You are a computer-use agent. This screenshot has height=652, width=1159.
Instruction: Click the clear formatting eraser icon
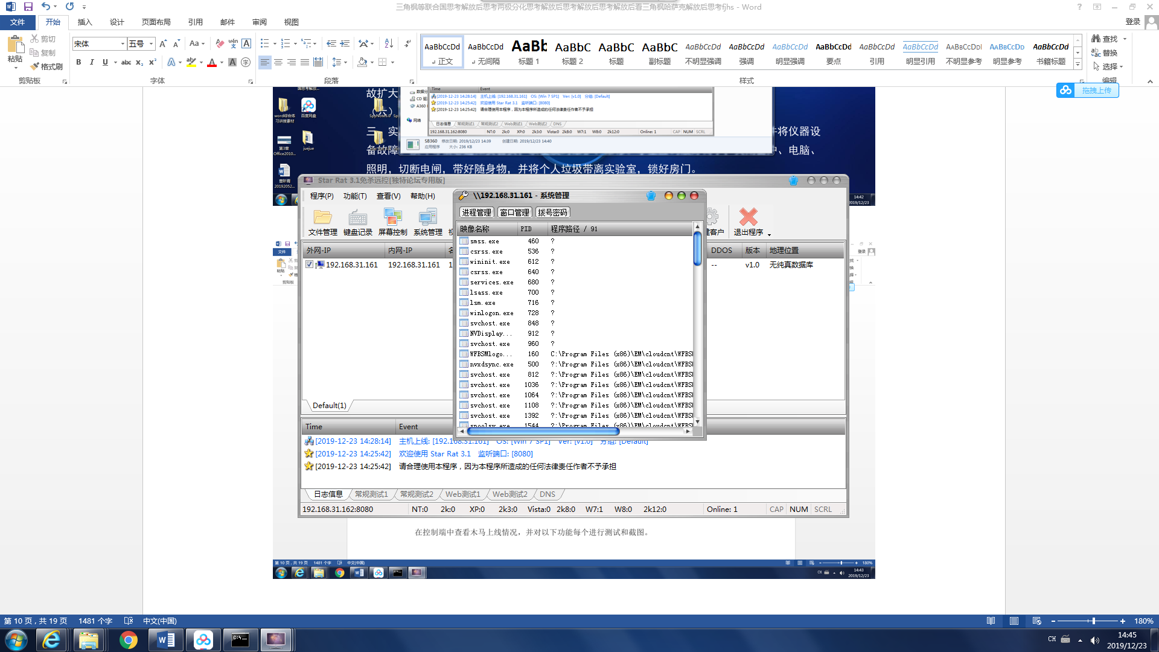(219, 43)
